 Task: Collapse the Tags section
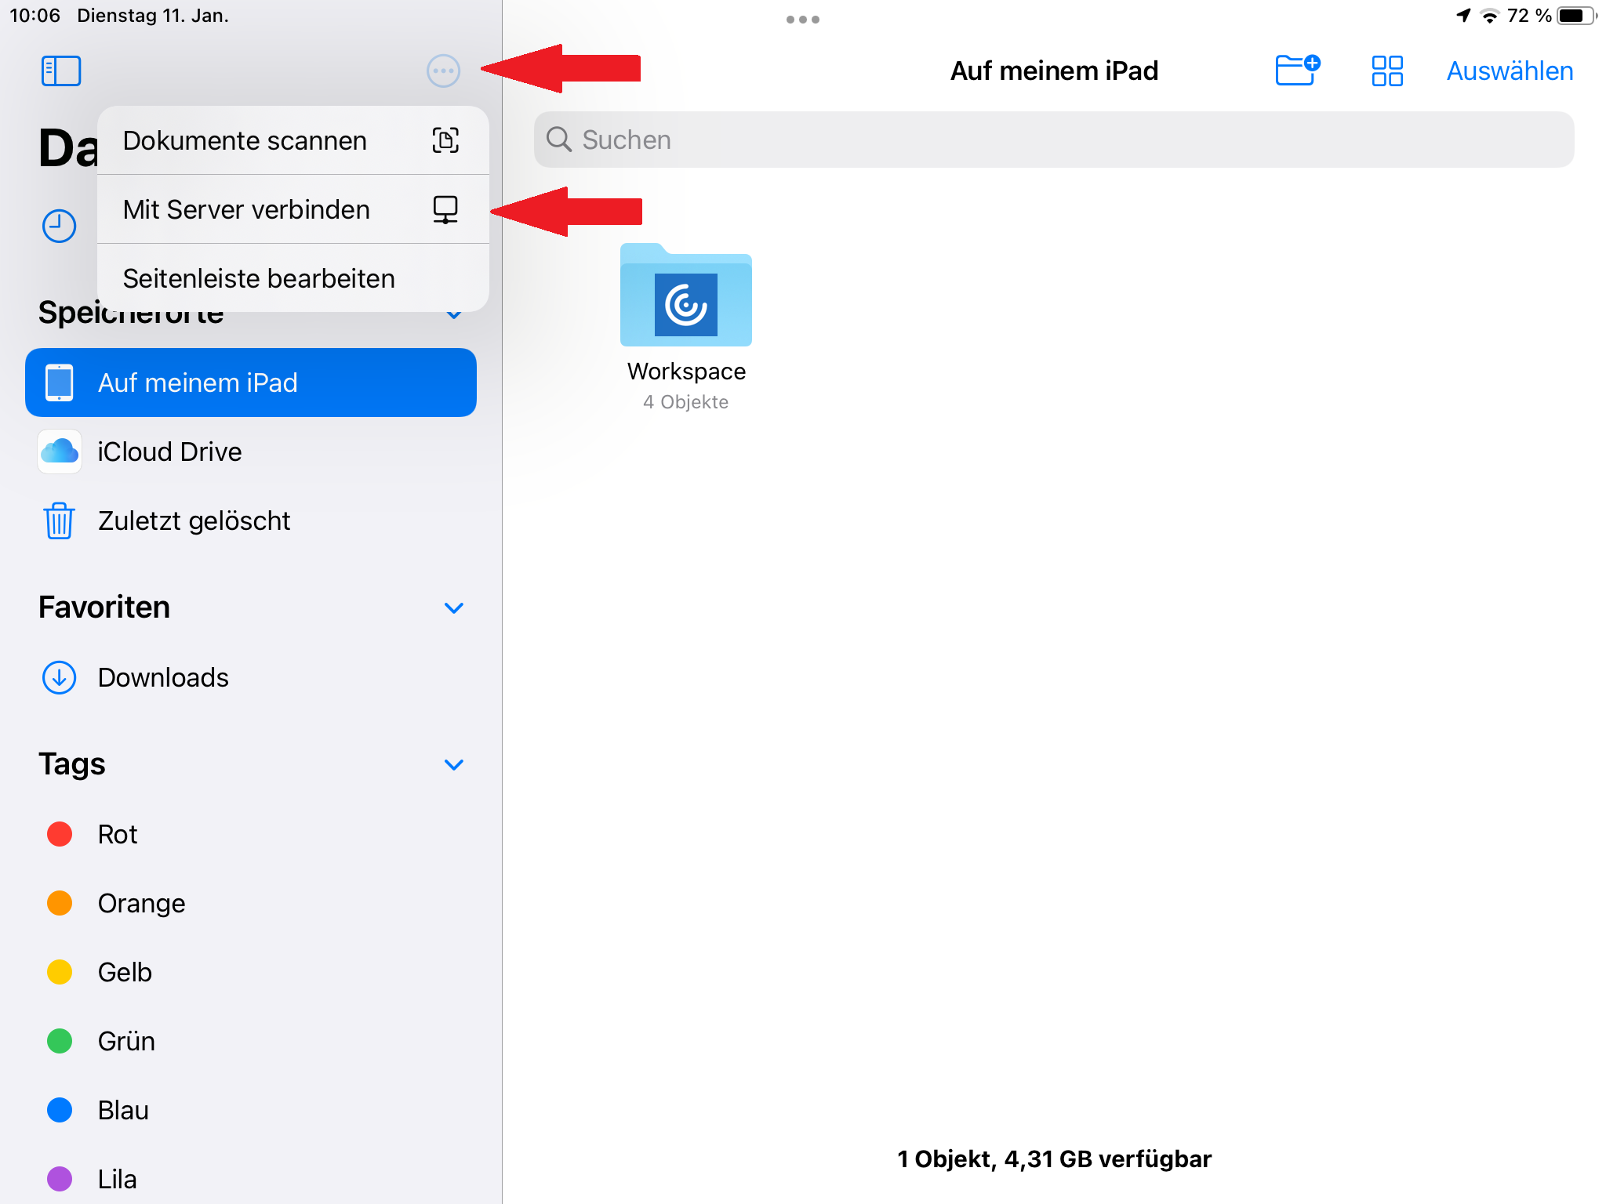pyautogui.click(x=454, y=764)
